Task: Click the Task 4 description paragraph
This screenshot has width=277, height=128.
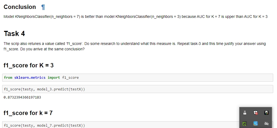Action: click(135, 46)
